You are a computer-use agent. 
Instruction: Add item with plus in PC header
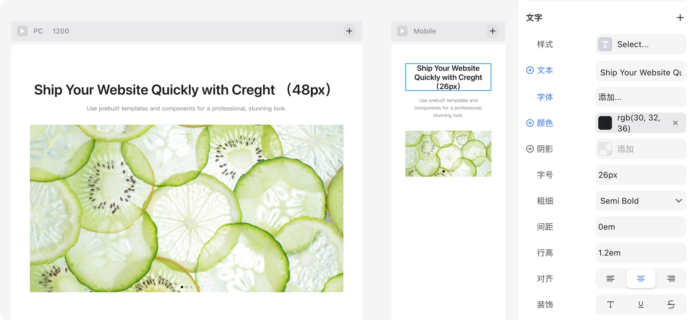pos(349,31)
